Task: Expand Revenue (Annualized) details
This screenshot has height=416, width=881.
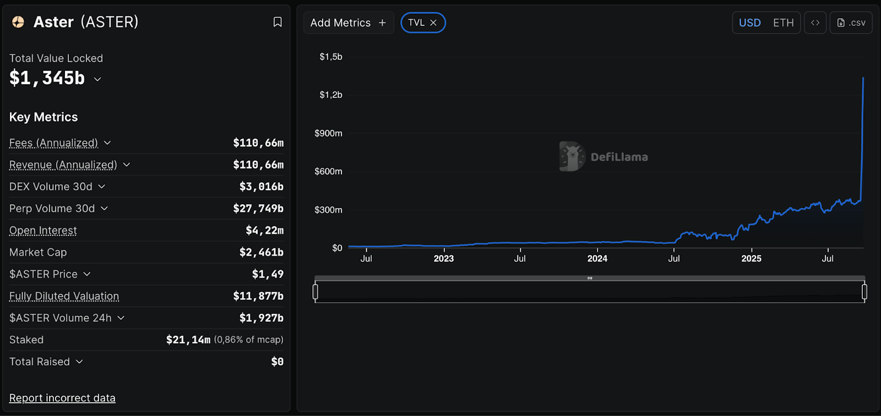Action: (127, 165)
